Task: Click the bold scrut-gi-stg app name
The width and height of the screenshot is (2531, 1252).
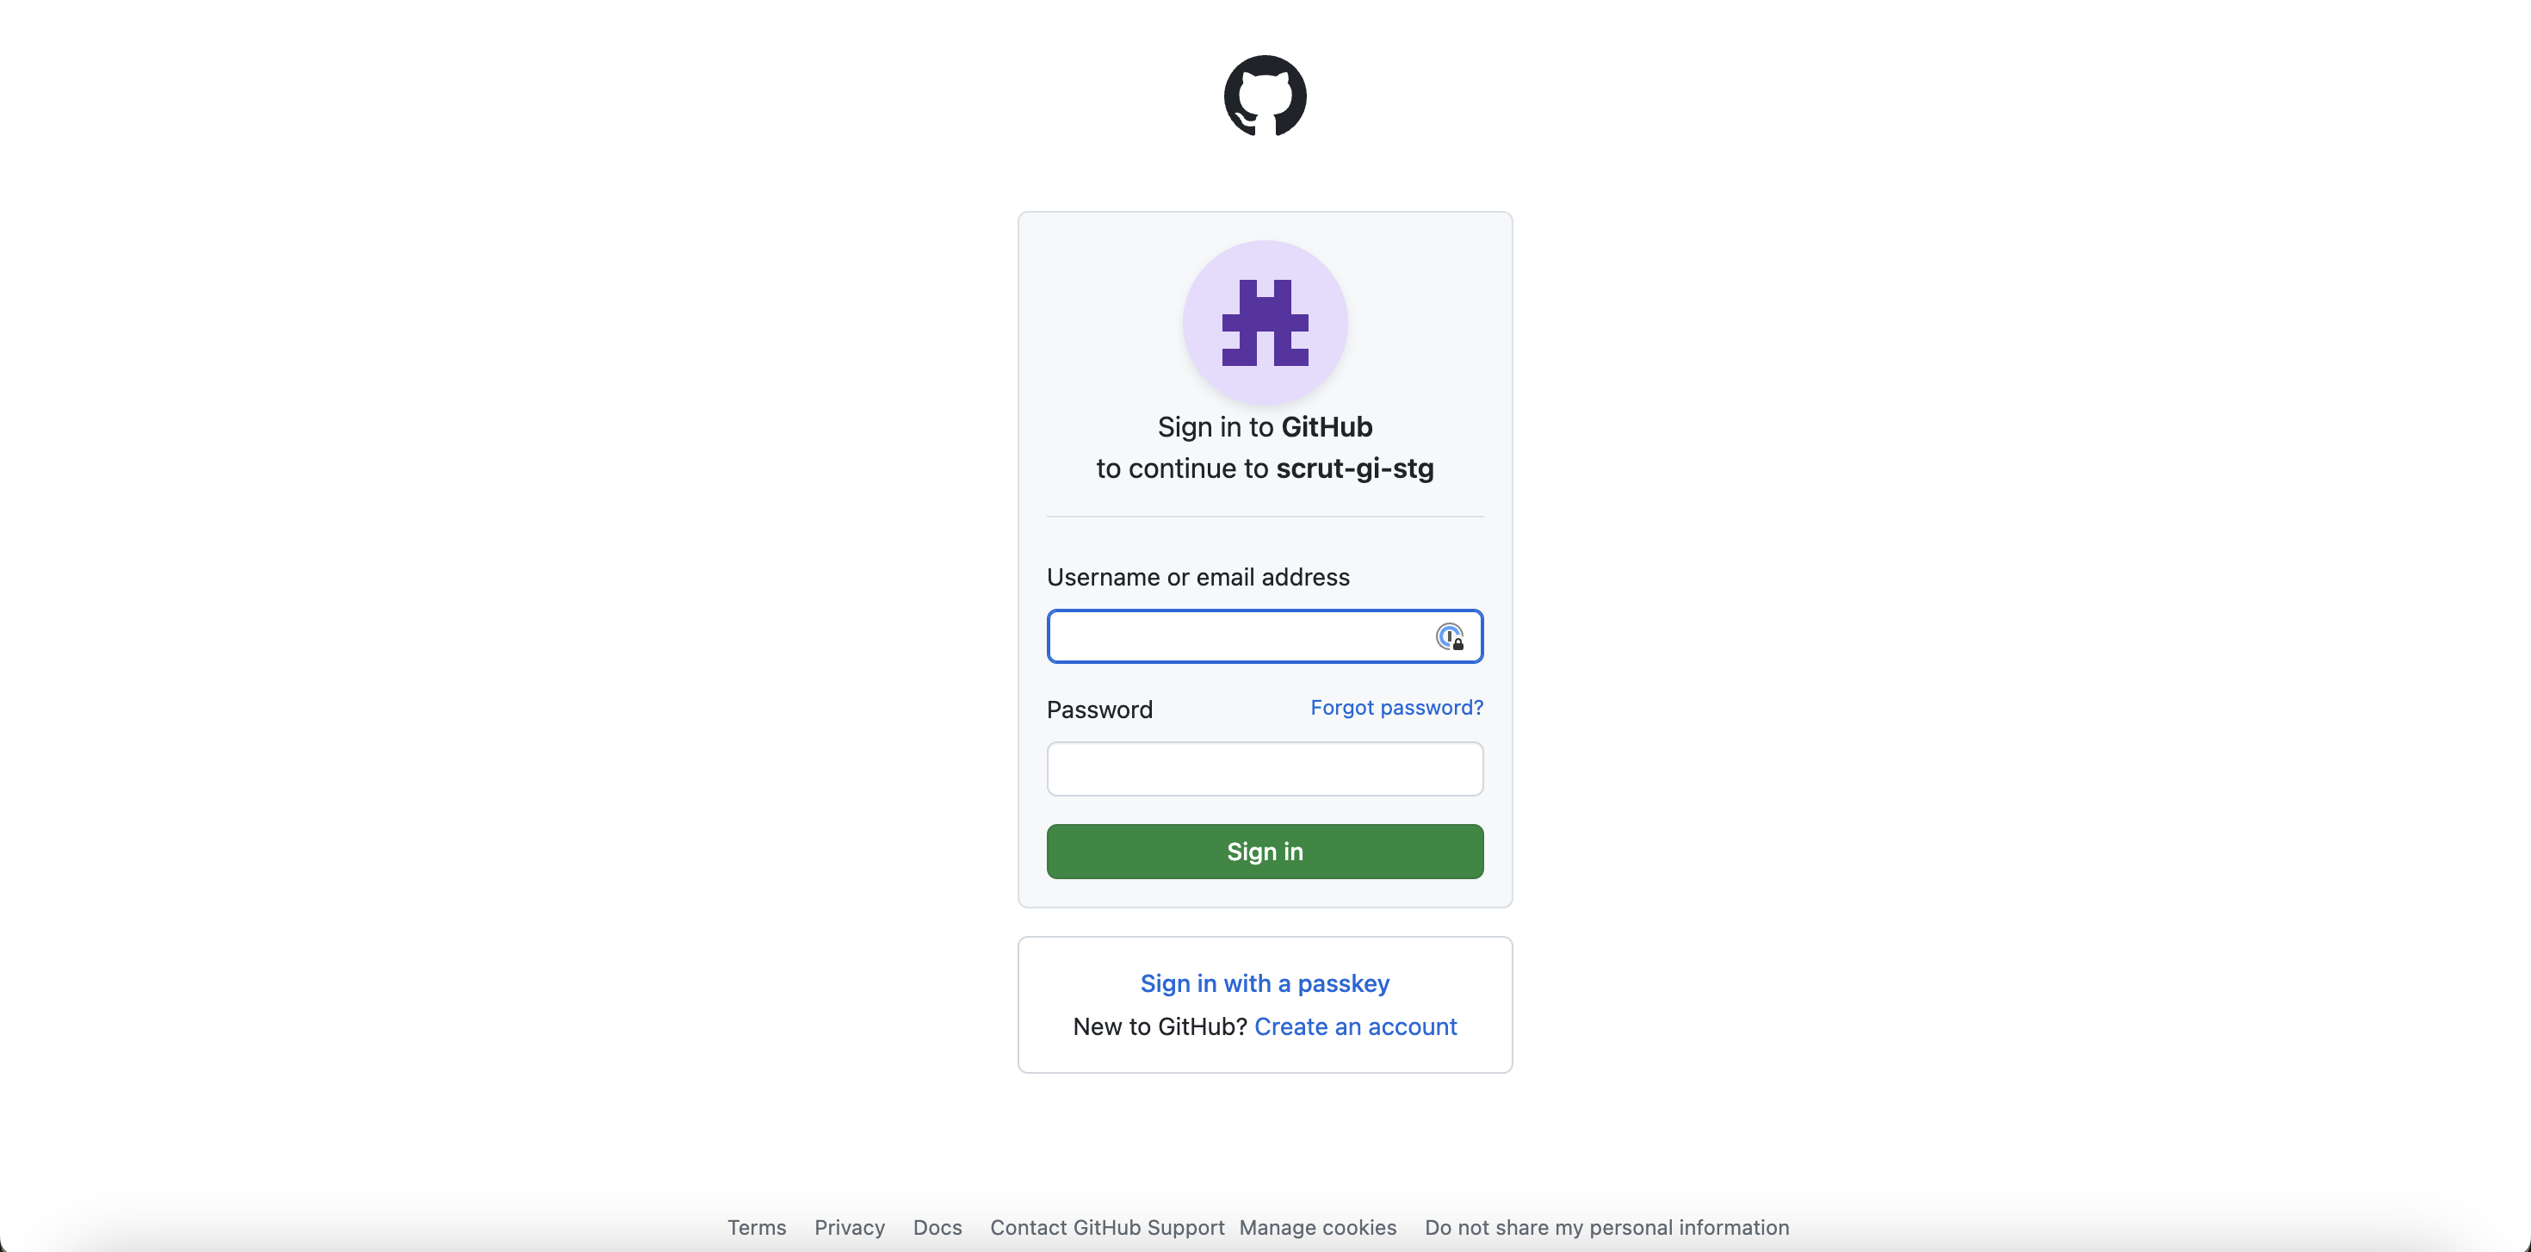Action: coord(1355,468)
